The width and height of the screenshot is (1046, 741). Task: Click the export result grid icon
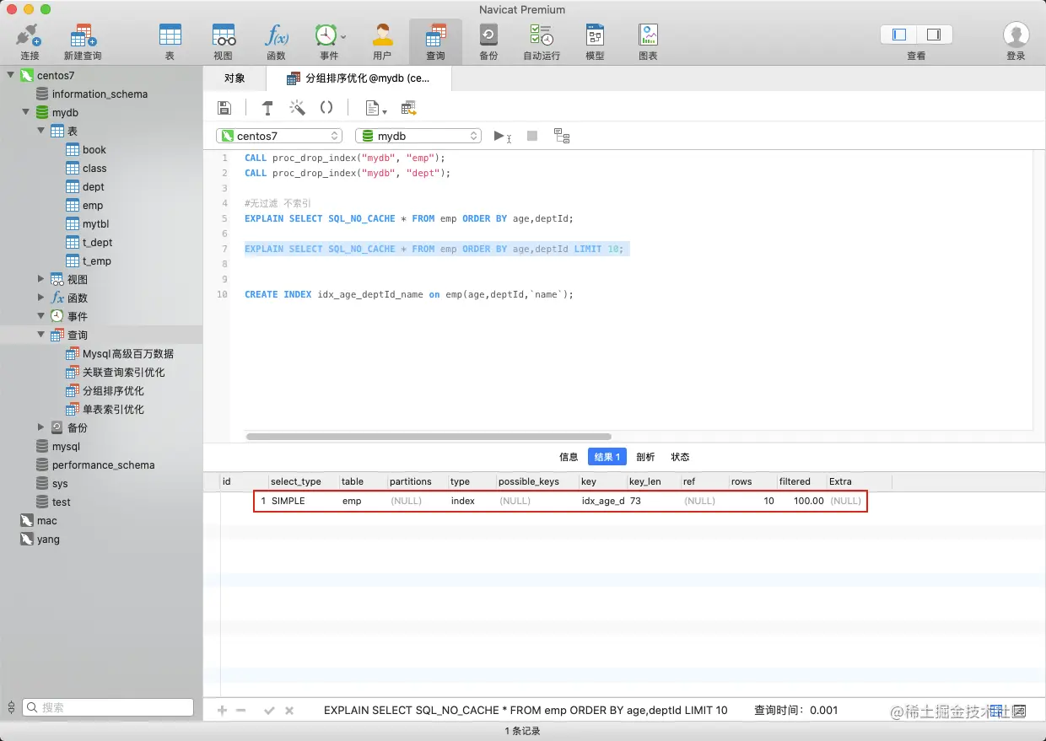[409, 108]
